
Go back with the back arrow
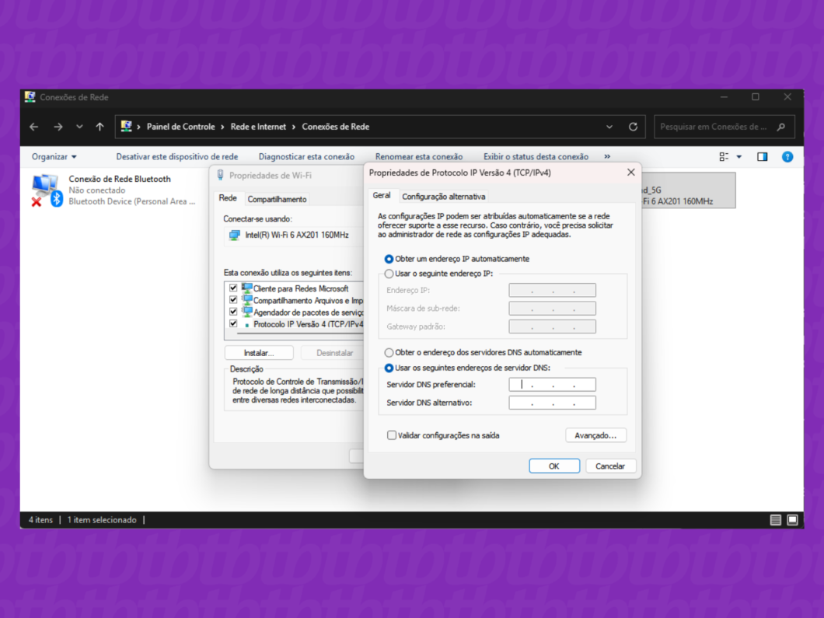coord(34,127)
